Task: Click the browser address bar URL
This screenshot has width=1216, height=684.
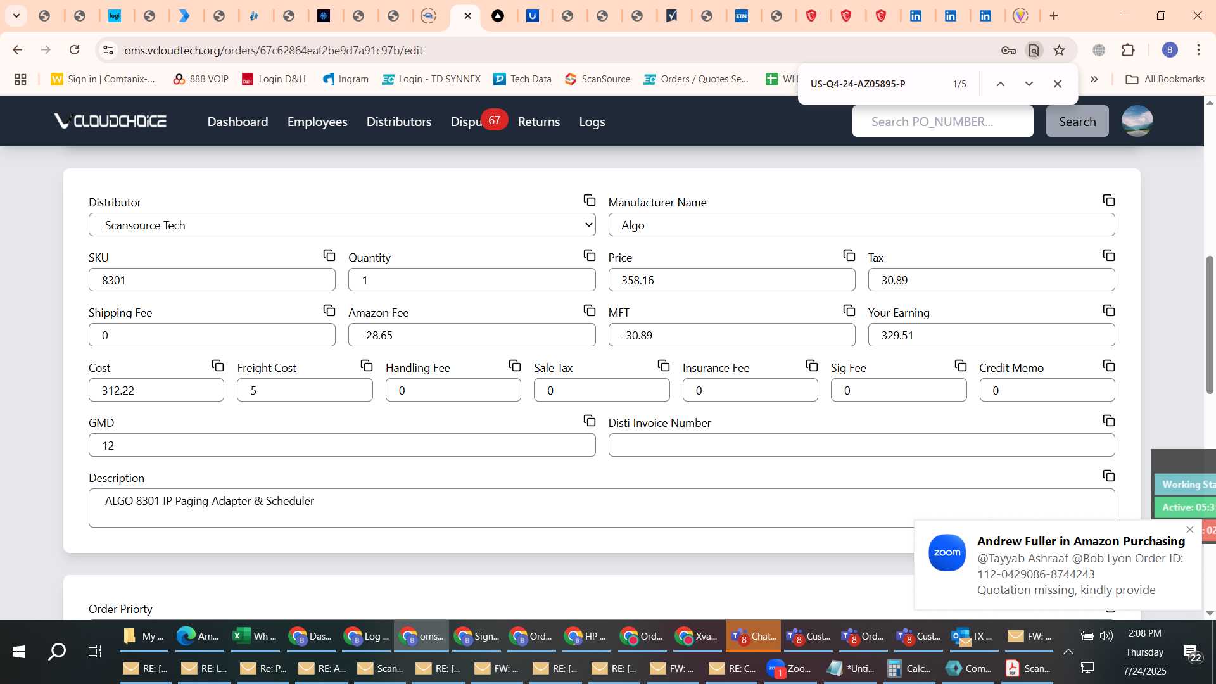Action: tap(274, 50)
